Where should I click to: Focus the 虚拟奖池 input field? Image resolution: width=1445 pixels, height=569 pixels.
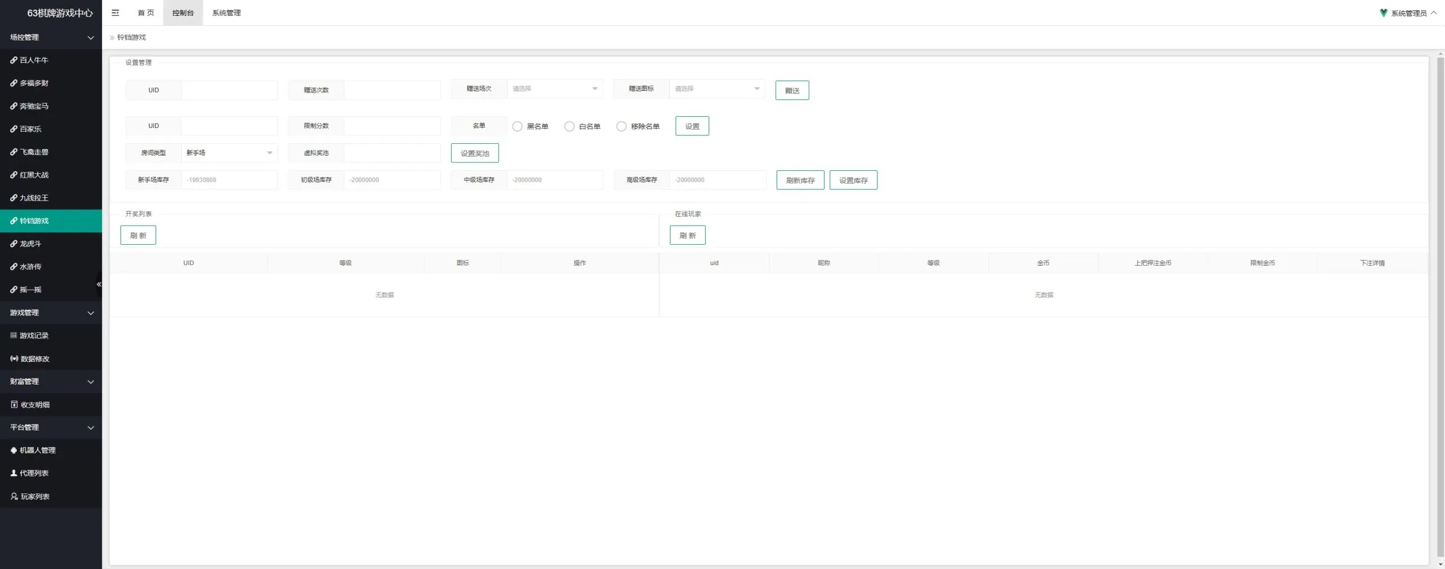392,153
